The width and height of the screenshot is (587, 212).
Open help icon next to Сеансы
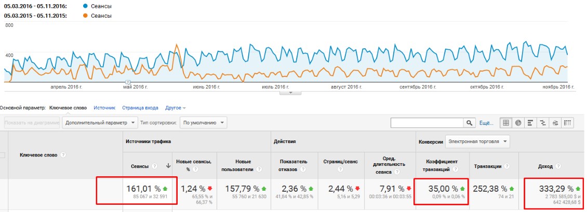point(155,166)
